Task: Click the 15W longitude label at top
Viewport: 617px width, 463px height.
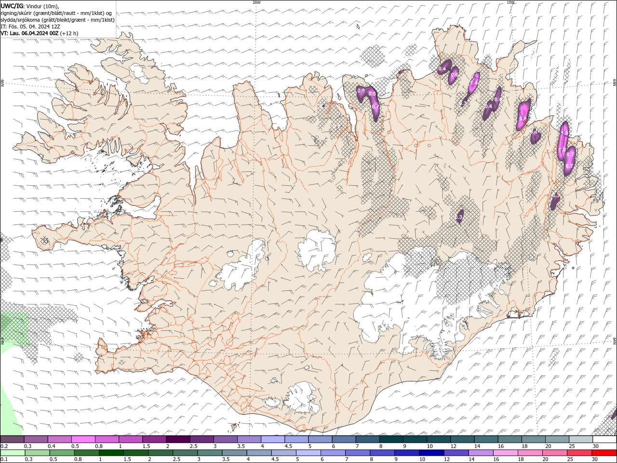Action: pos(510,2)
